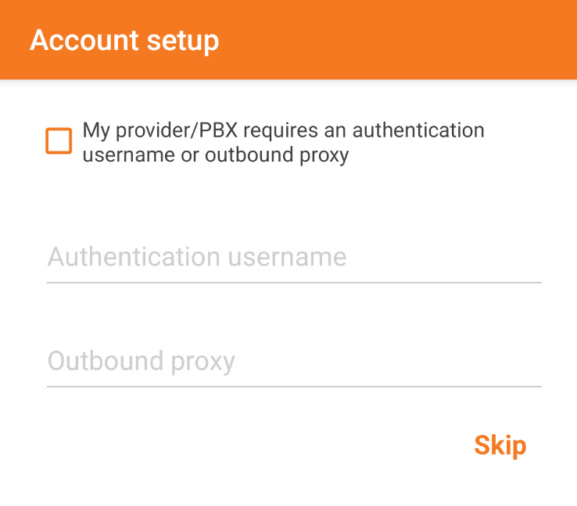The image size is (577, 506).
Task: Click into the Outbound proxy field
Action: pos(294,362)
